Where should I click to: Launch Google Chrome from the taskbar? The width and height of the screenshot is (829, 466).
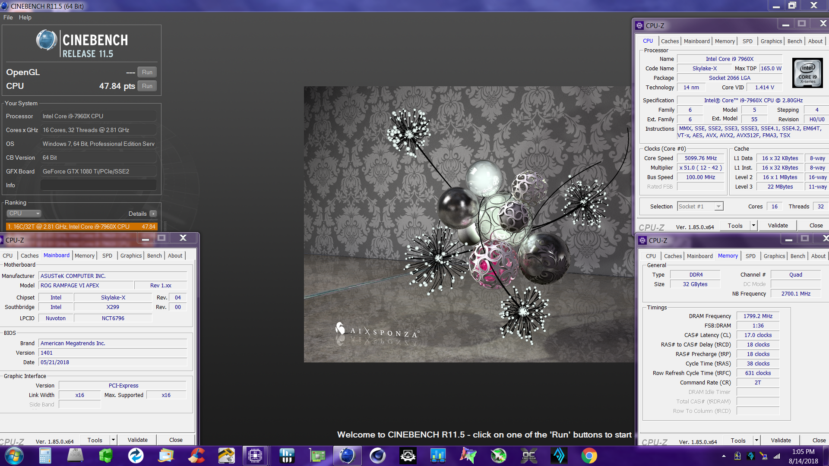click(589, 456)
